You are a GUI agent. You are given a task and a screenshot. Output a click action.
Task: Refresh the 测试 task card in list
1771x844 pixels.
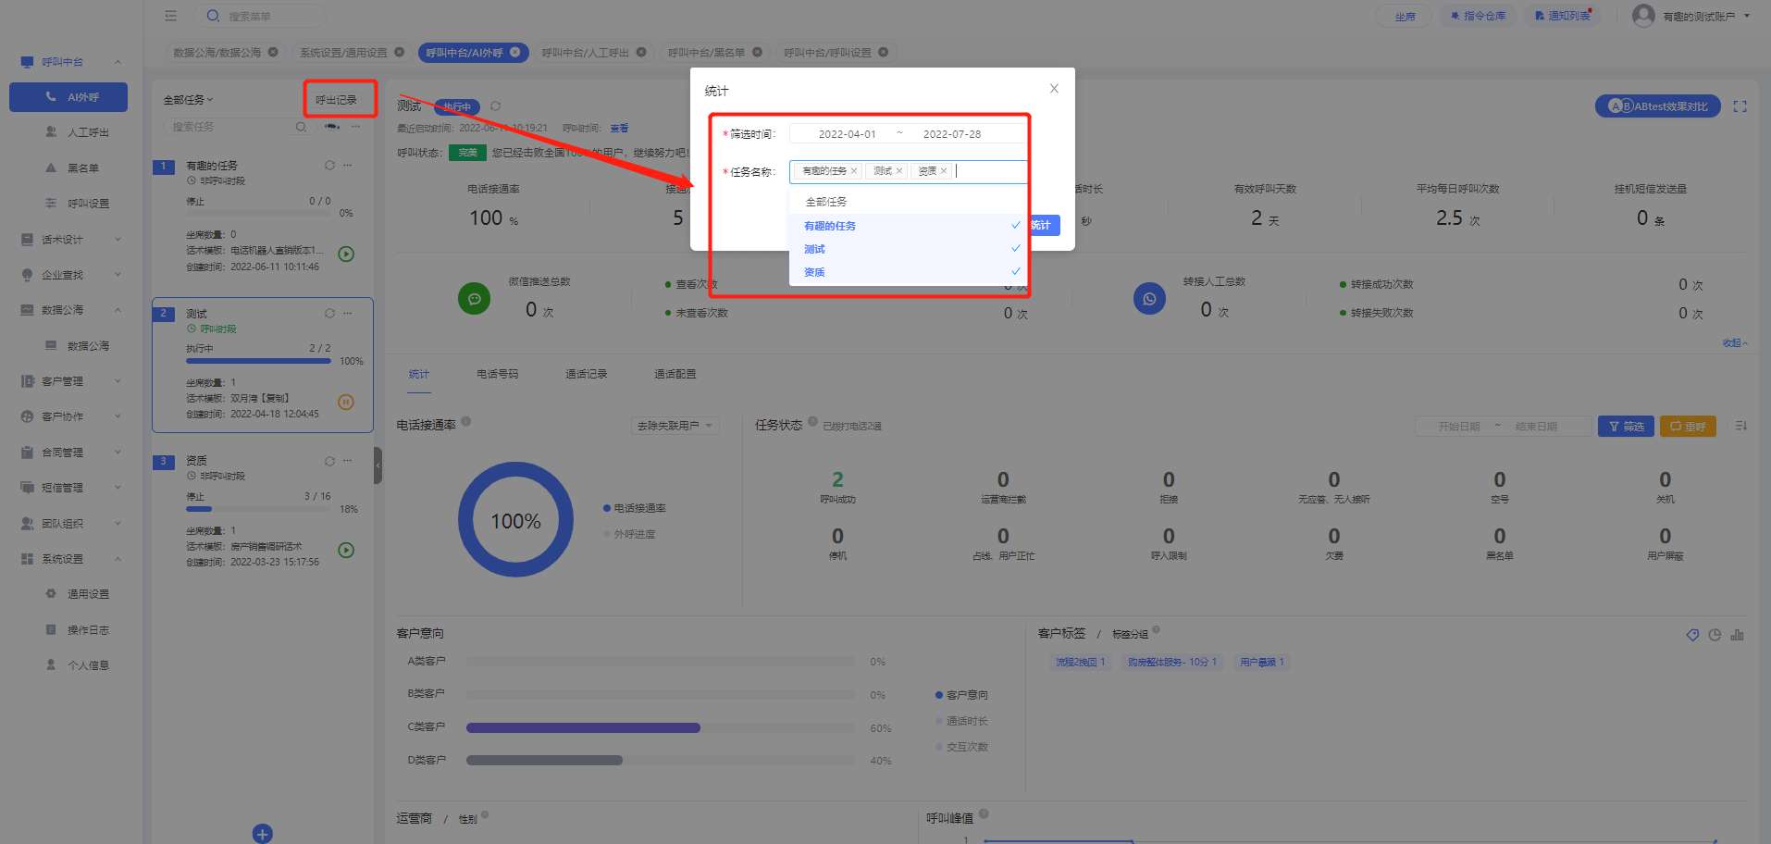(x=329, y=313)
